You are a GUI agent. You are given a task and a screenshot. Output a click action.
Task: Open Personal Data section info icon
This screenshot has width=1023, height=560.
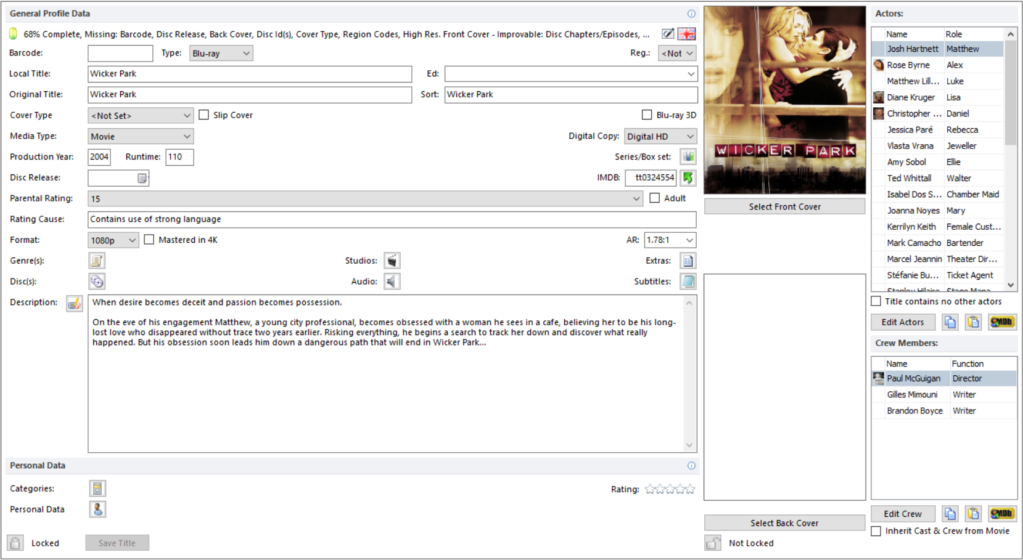691,466
